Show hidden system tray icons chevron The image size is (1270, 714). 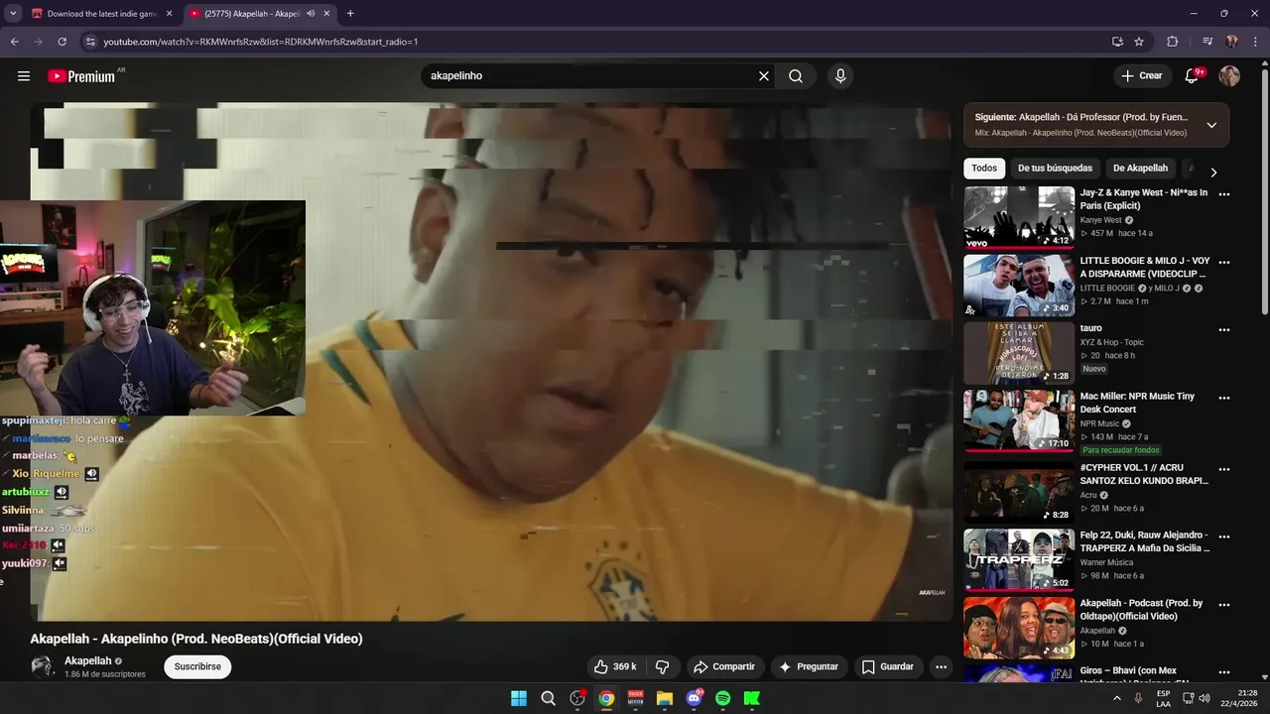click(x=1116, y=698)
